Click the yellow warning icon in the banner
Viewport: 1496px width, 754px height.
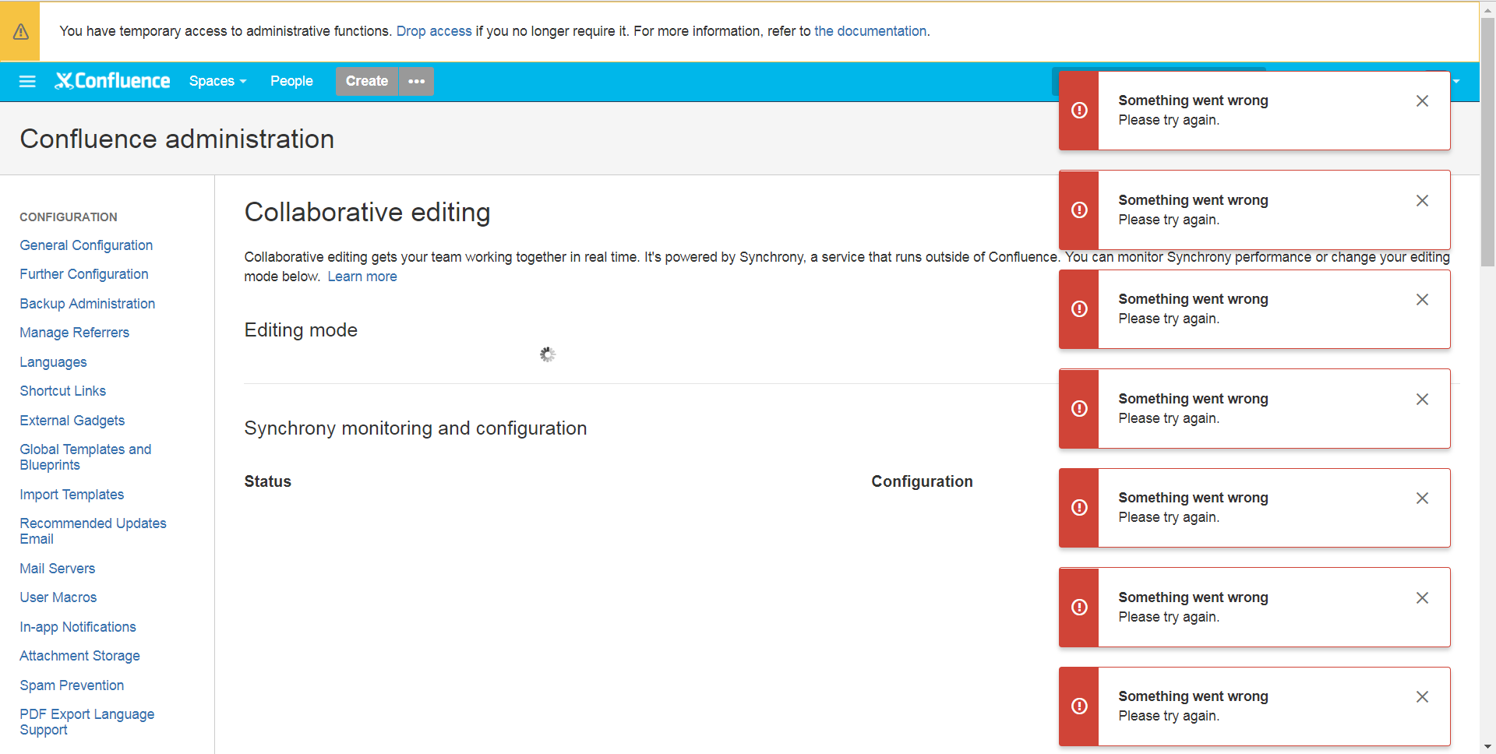(20, 31)
